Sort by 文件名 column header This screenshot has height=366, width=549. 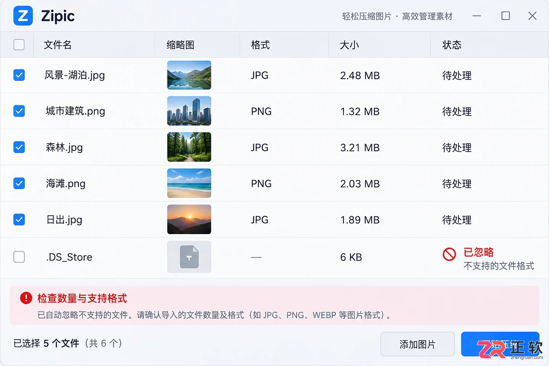[x=58, y=45]
